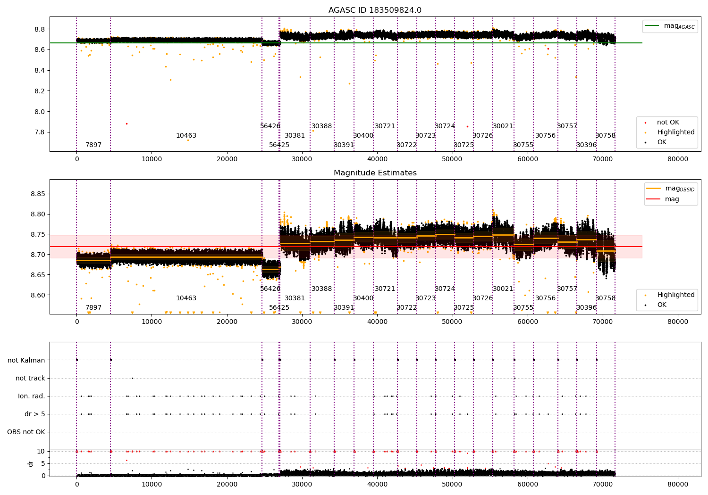Click the title 'AGASC ID 183509824.0'
The width and height of the screenshot is (708, 495).
pos(375,10)
